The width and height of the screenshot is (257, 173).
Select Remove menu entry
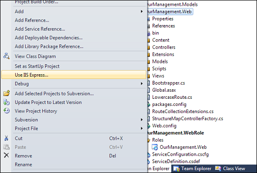(x=23, y=156)
